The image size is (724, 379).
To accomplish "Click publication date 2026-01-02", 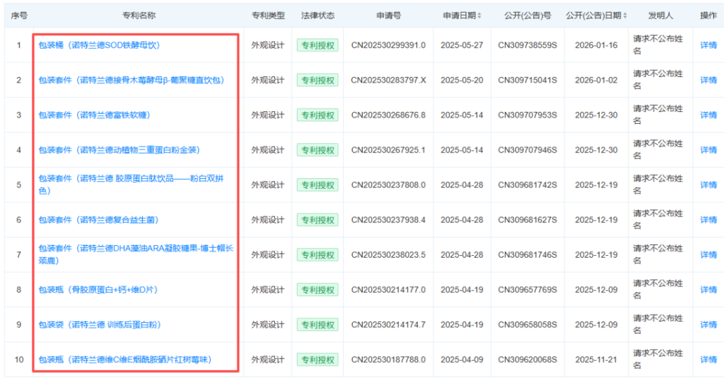I will point(596,80).
